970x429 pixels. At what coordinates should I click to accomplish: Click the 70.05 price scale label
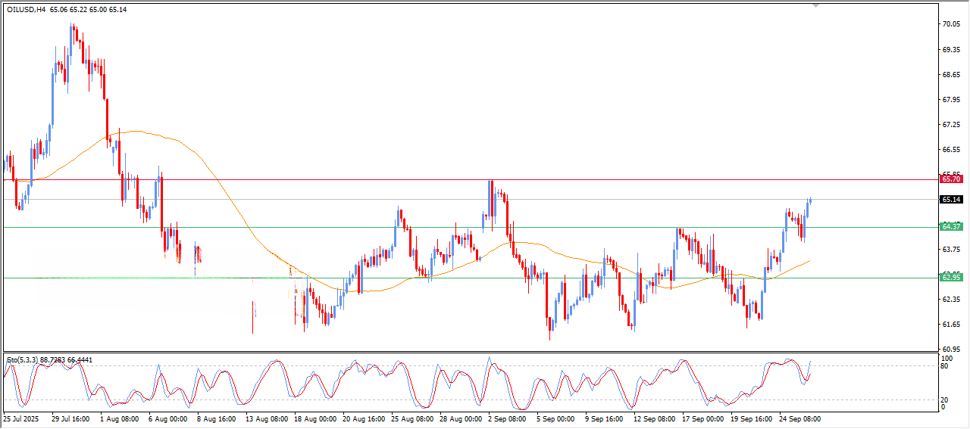pos(950,24)
